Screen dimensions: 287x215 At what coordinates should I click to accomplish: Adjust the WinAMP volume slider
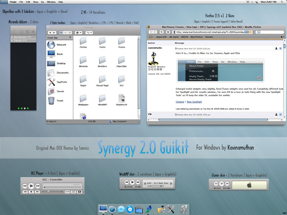tap(132, 187)
